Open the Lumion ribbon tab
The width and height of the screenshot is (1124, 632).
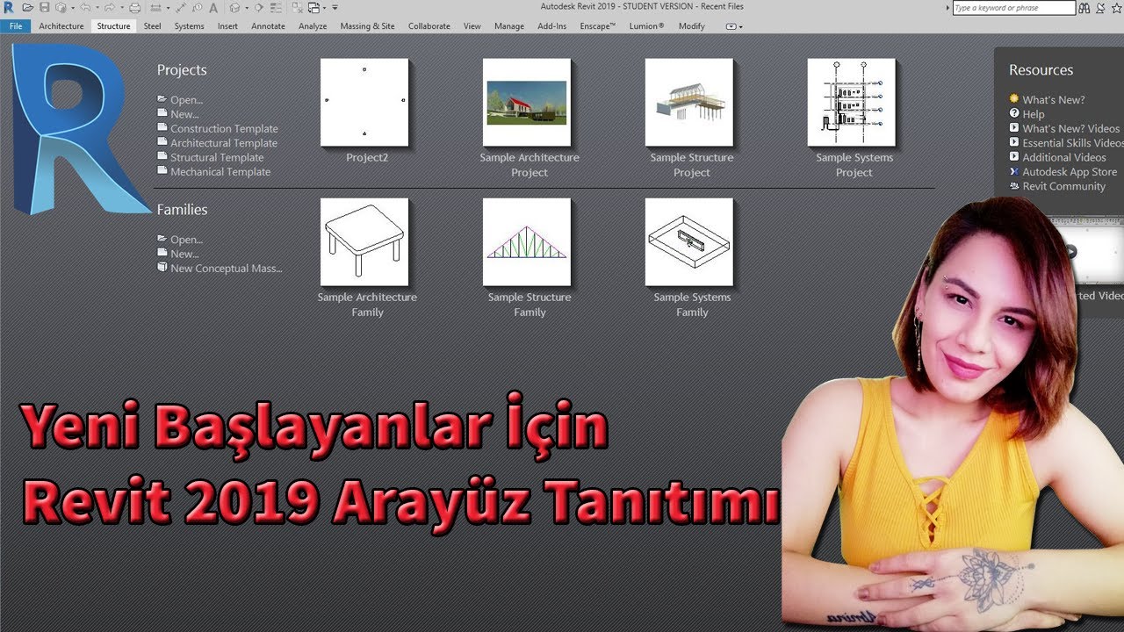(647, 26)
